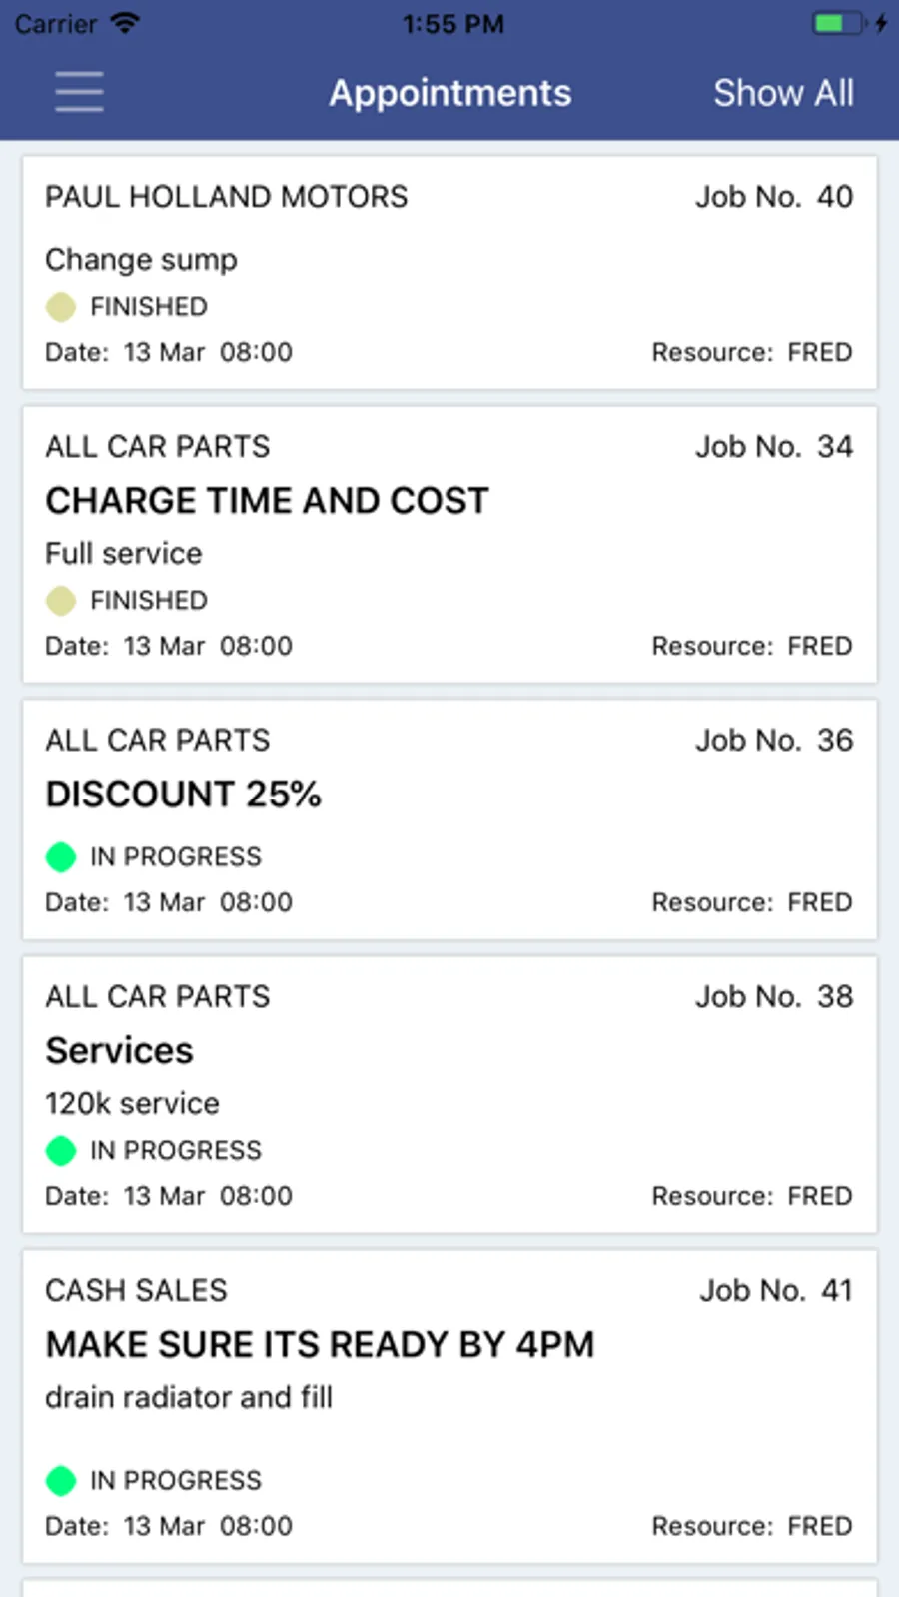Tap the Show All button

click(x=783, y=93)
